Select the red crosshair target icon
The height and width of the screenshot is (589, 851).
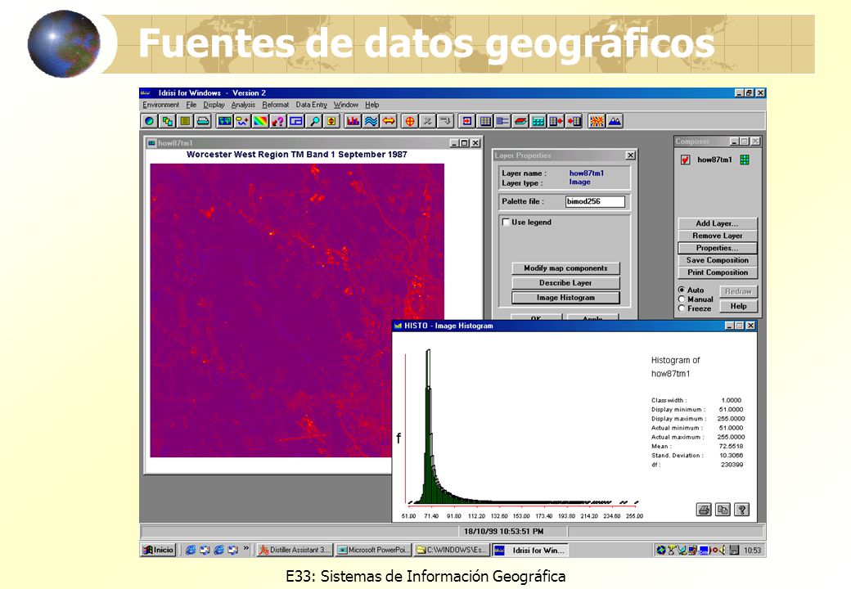pos(410,121)
